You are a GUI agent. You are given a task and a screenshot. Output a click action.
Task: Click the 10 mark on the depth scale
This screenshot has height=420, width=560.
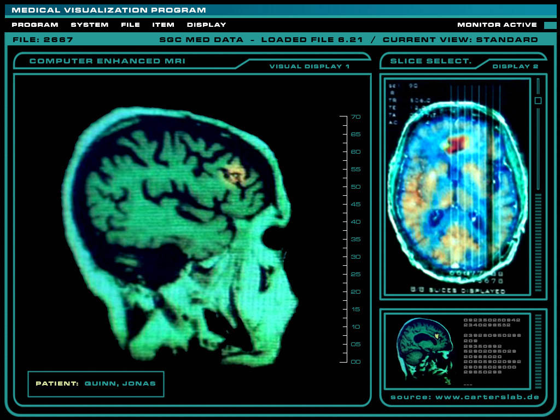click(x=355, y=327)
